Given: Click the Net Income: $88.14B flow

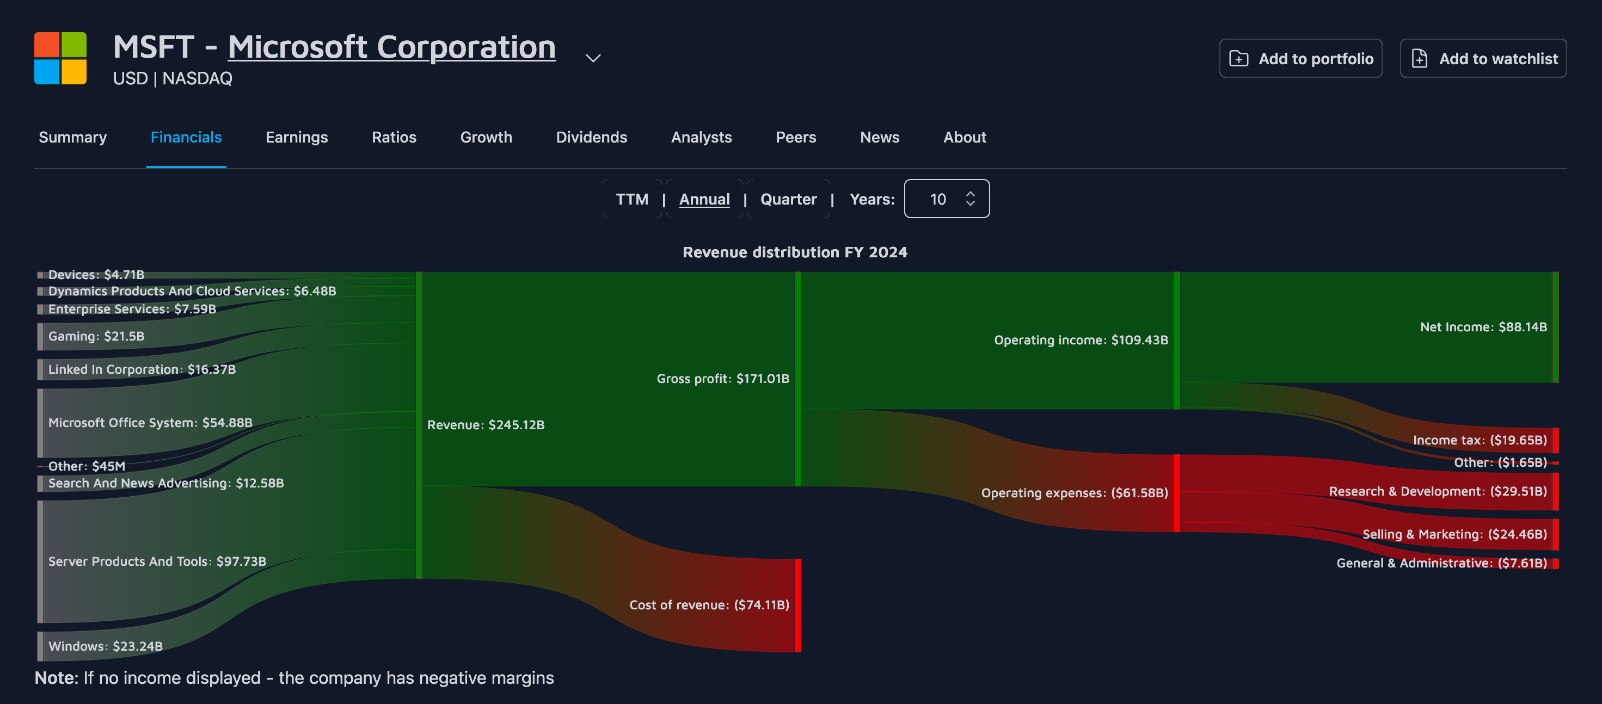Looking at the screenshot, I should (1483, 327).
